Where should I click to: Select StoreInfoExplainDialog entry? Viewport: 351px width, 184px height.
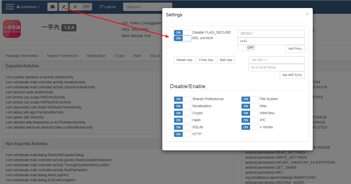[x=45, y=155]
